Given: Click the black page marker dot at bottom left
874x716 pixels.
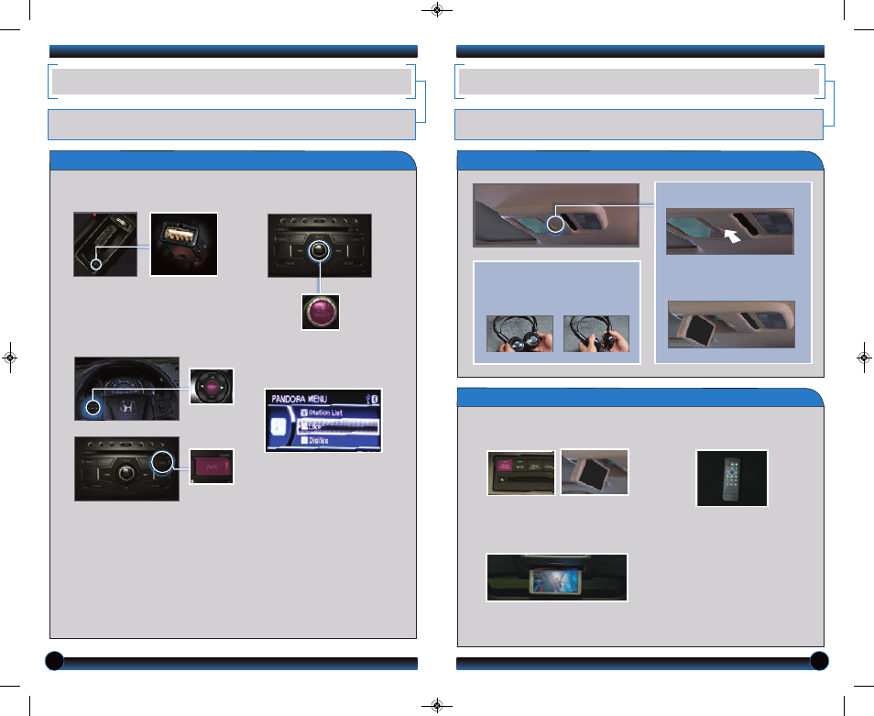Looking at the screenshot, I should point(55,661).
